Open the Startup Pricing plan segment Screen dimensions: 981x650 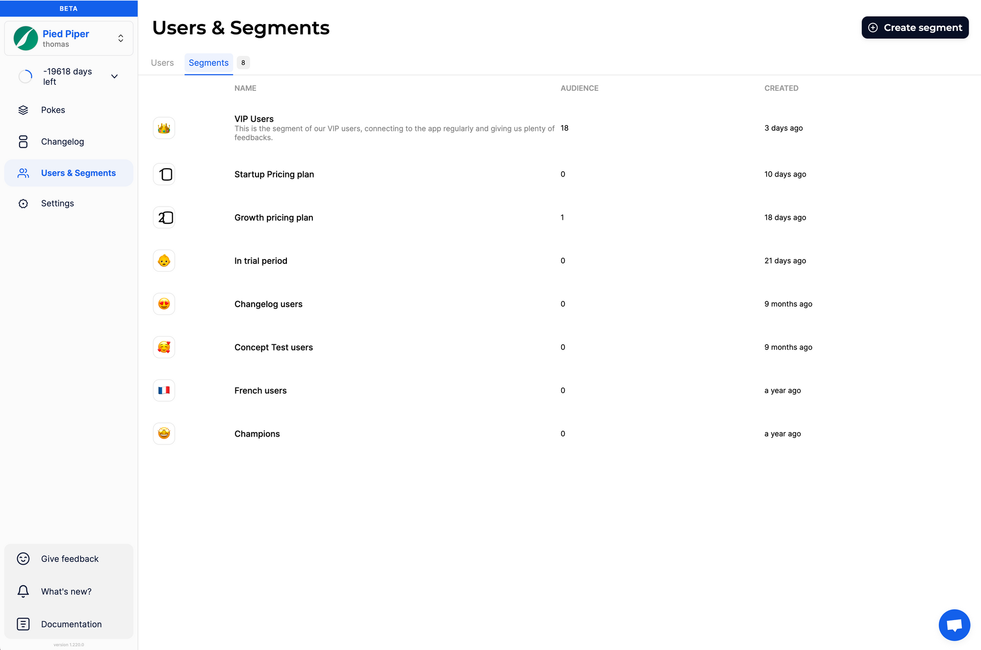click(x=274, y=174)
